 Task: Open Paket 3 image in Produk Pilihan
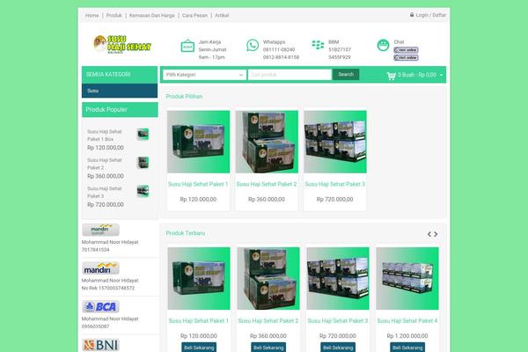point(335,142)
